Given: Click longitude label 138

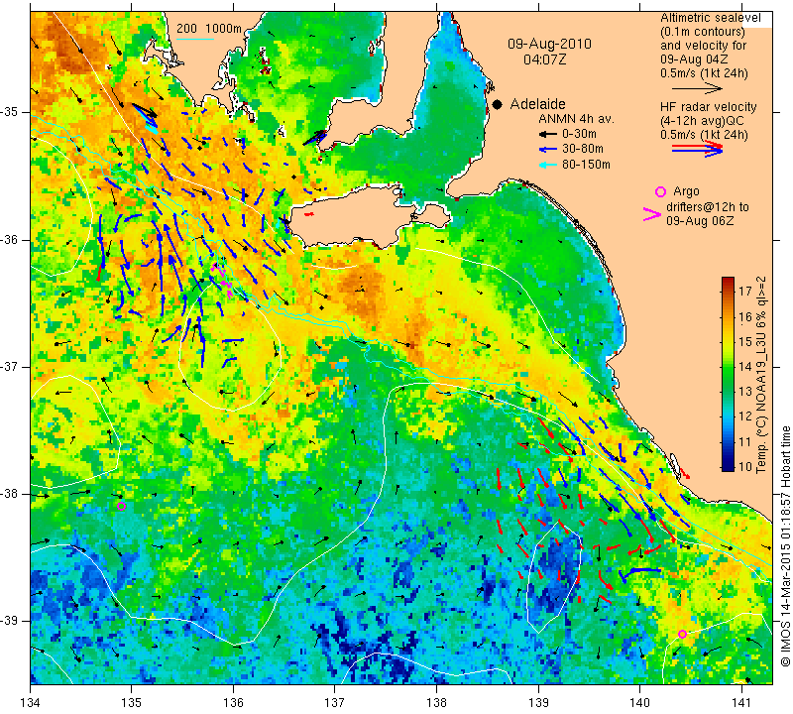Looking at the screenshot, I should click(x=436, y=703).
